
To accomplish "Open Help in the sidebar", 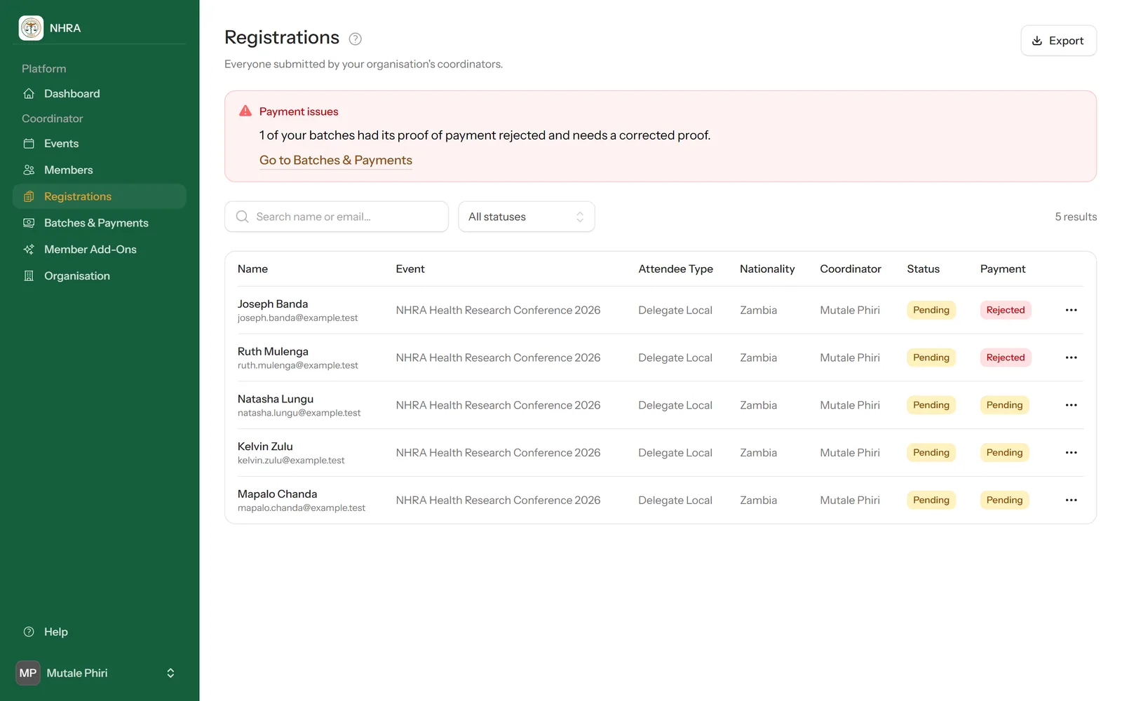I will pos(100,632).
